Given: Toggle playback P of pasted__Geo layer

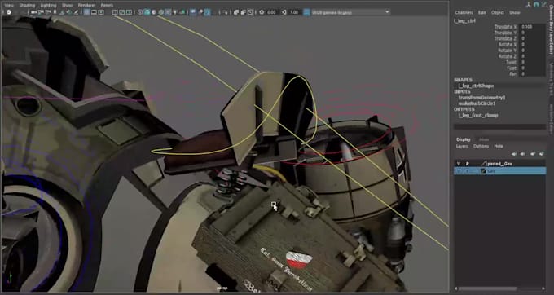Looking at the screenshot, I should pyautogui.click(x=467, y=164).
